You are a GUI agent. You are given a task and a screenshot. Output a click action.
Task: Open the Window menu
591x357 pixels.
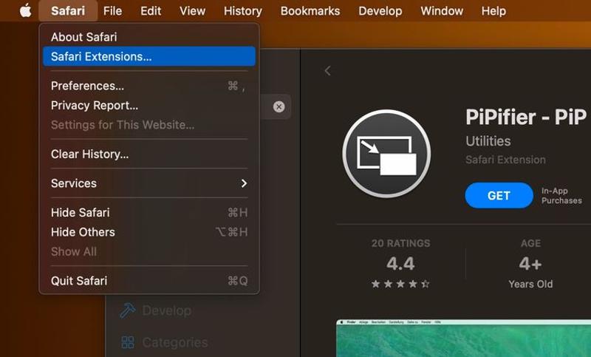pyautogui.click(x=442, y=11)
